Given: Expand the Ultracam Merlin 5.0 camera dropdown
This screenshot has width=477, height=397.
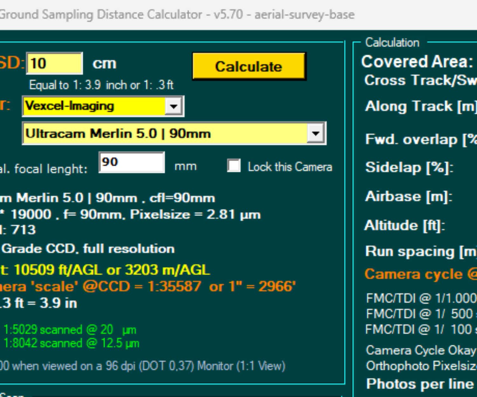Looking at the screenshot, I should click(315, 133).
